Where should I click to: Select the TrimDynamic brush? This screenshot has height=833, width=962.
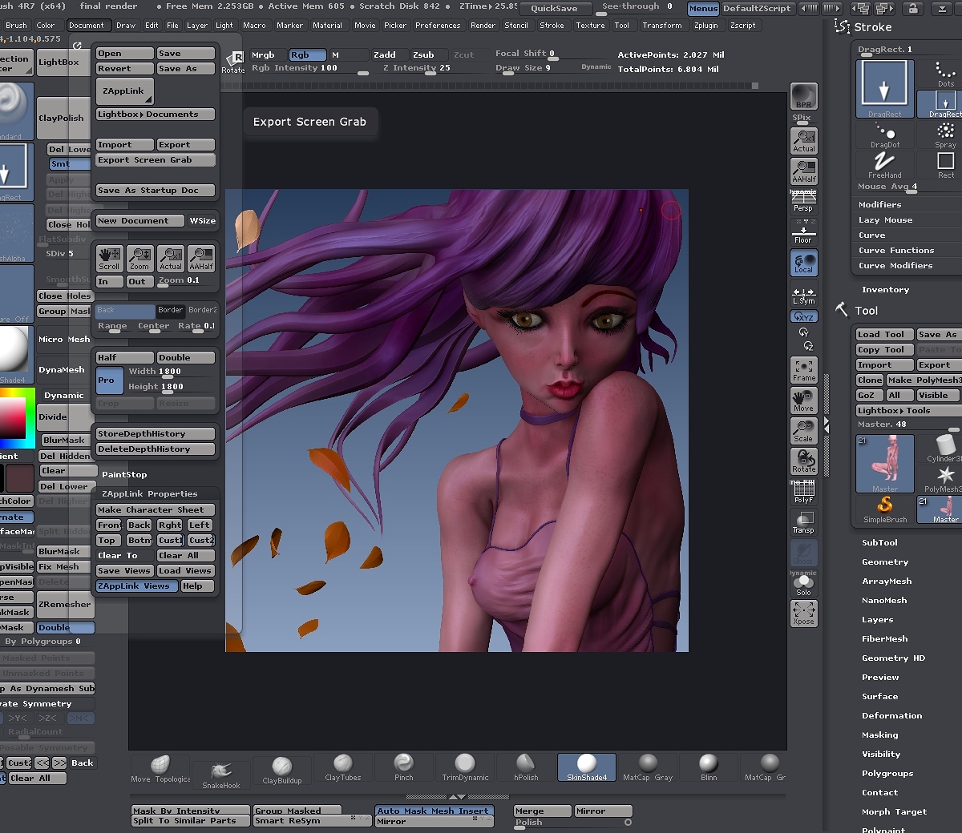pos(465,767)
